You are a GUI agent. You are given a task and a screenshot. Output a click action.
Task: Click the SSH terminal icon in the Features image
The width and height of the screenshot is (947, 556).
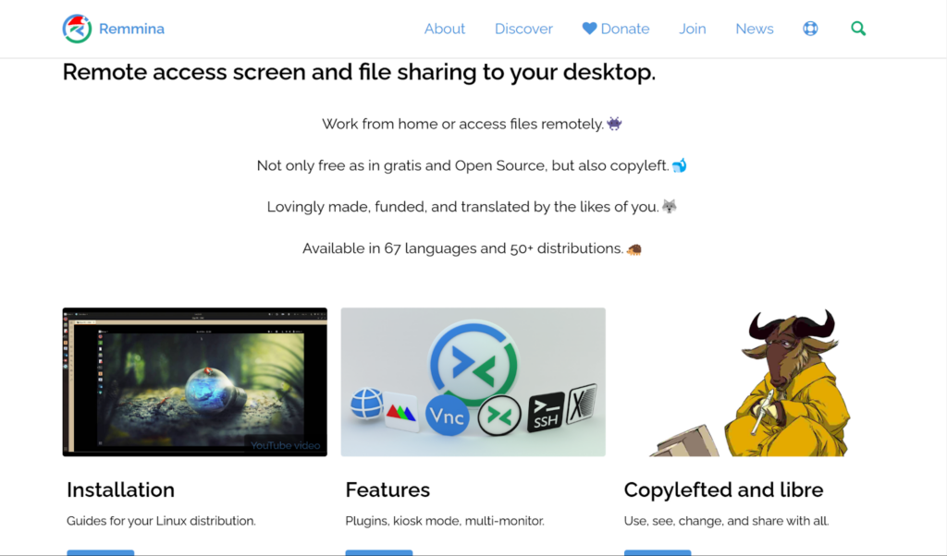pos(545,413)
